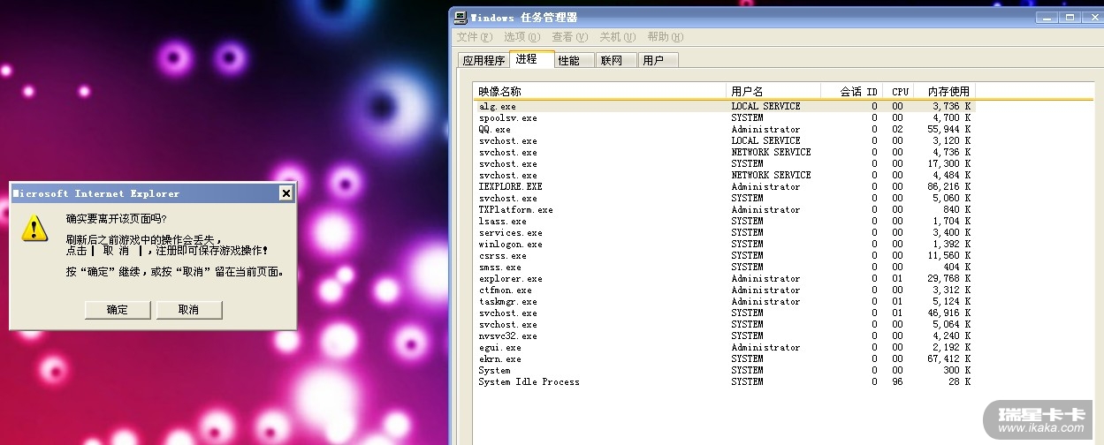Click 取消 in the Internet Explorer dialog
This screenshot has height=445, width=1104.
189,310
